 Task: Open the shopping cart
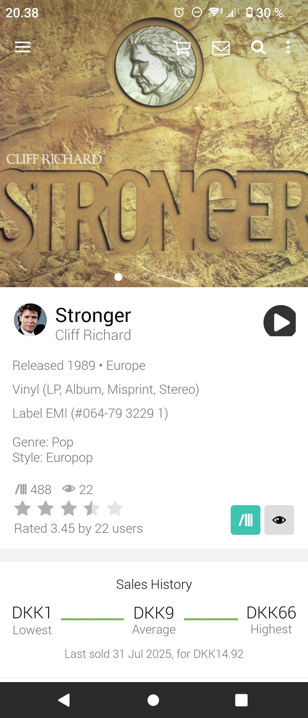pos(182,48)
